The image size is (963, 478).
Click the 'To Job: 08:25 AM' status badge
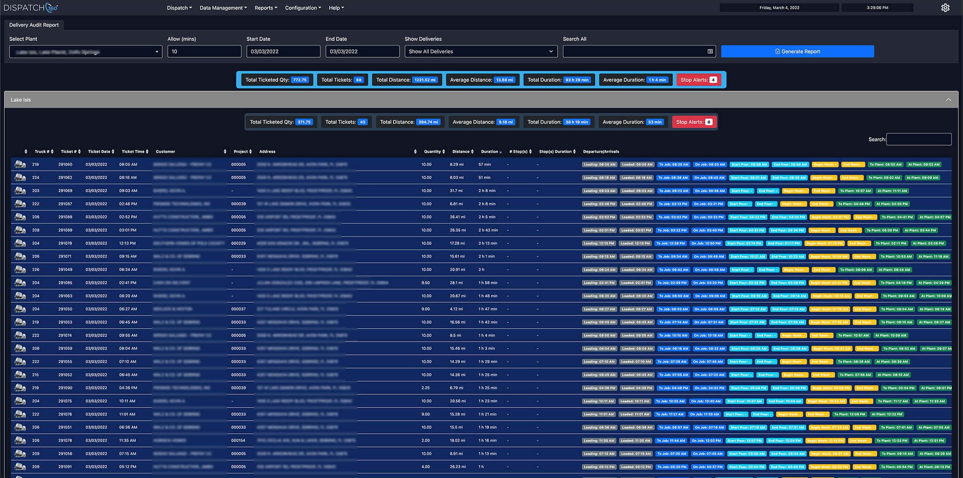tap(673, 165)
